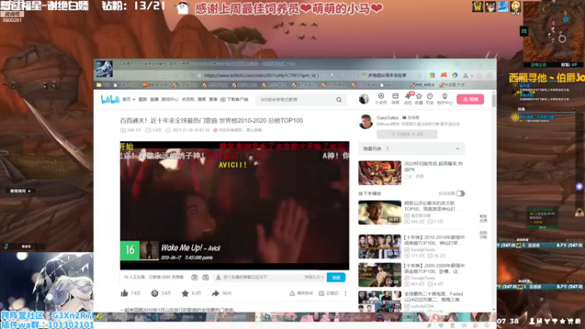Click the scissors screenshot tool icon
Viewport: 585px width, 329px height.
click(465, 75)
